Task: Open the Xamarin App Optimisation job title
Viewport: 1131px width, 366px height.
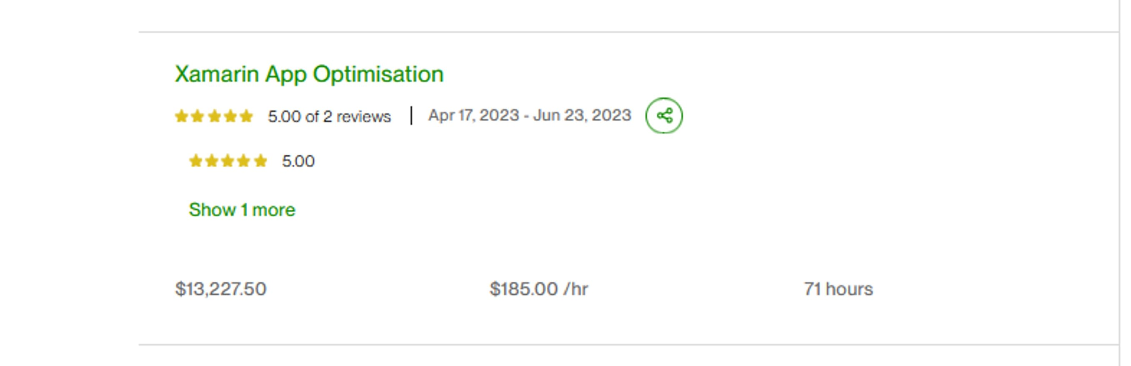Action: (x=309, y=74)
